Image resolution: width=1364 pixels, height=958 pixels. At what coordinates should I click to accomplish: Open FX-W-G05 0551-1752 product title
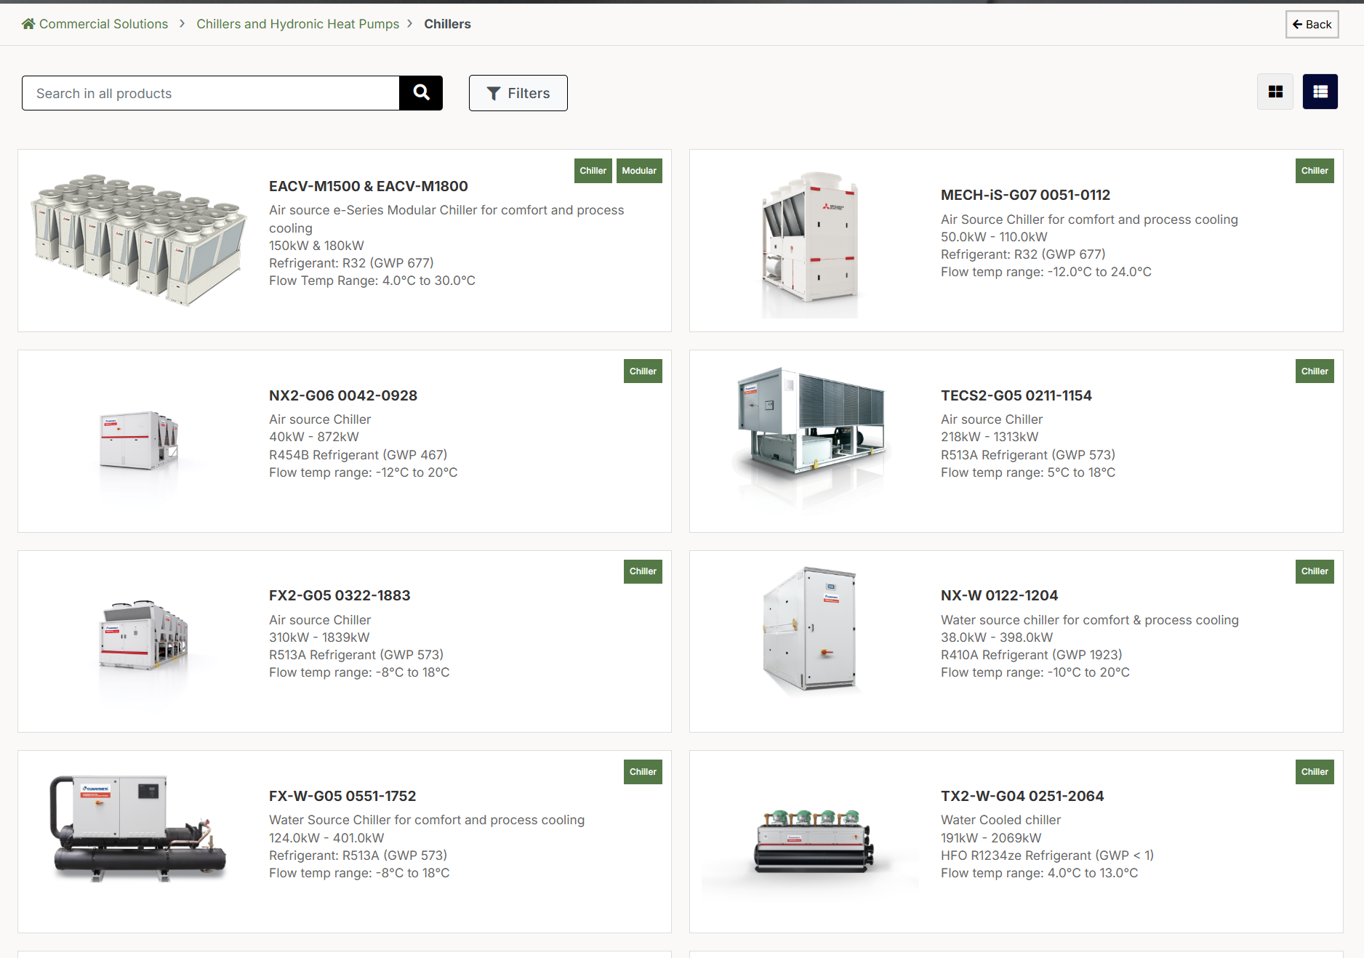[x=342, y=796]
